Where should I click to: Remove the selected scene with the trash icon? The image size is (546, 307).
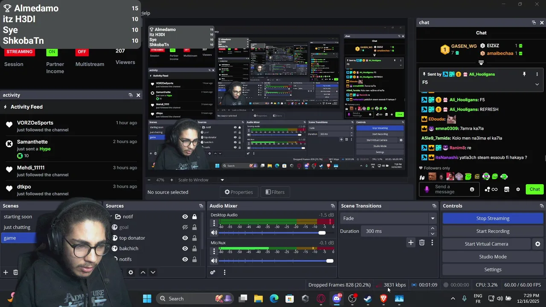[15, 272]
